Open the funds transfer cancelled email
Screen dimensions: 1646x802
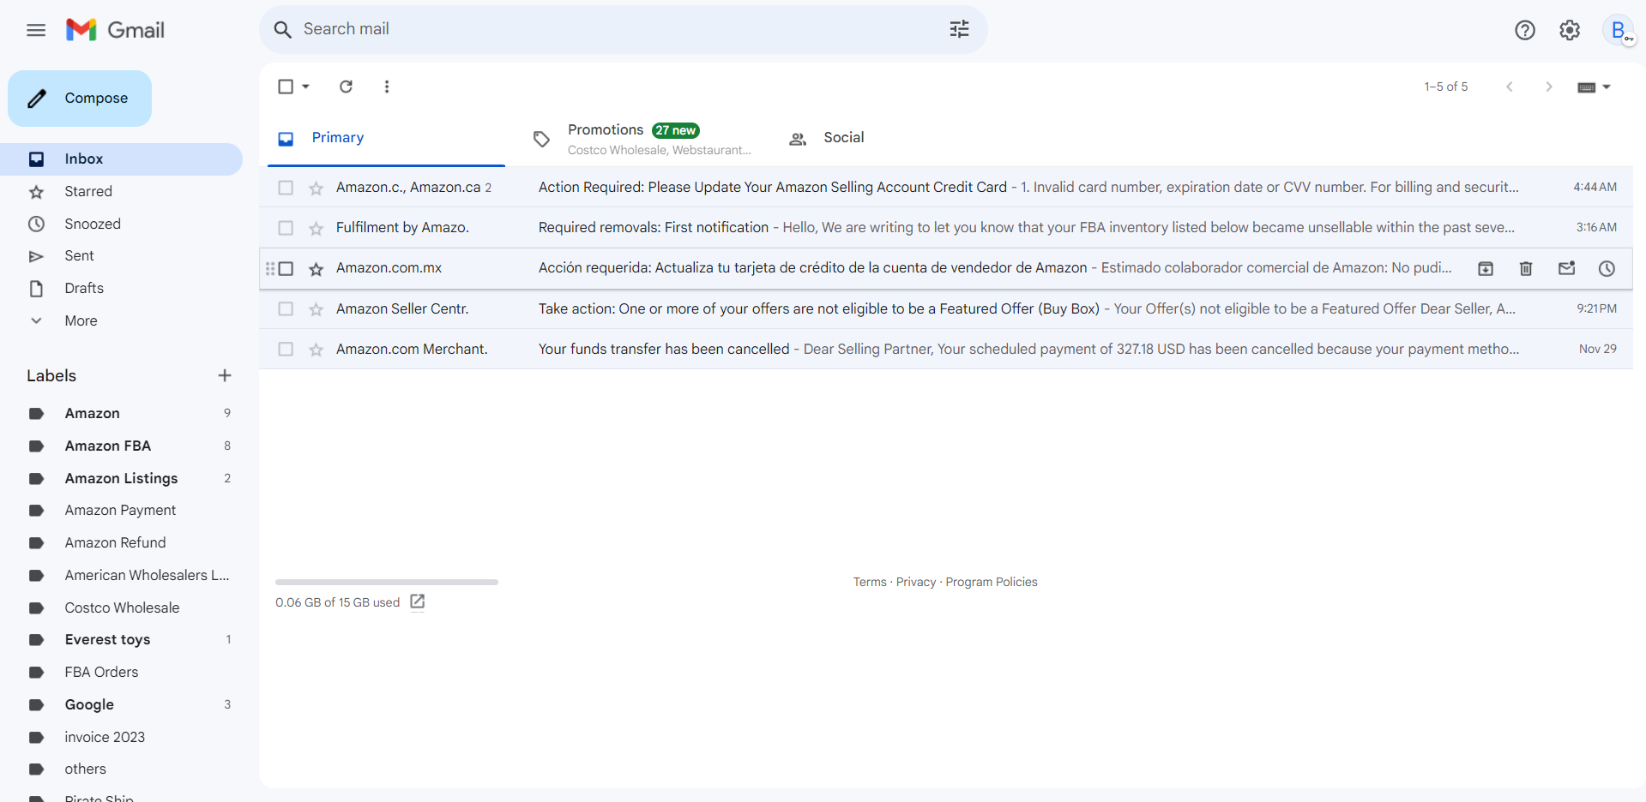(946, 349)
